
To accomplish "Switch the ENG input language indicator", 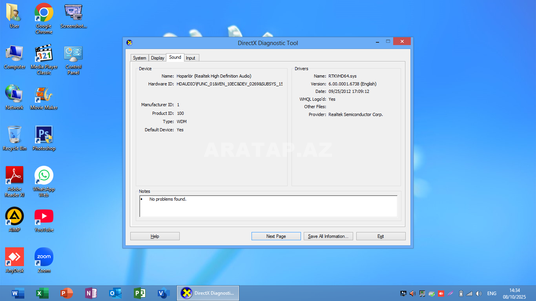I will tap(492, 293).
